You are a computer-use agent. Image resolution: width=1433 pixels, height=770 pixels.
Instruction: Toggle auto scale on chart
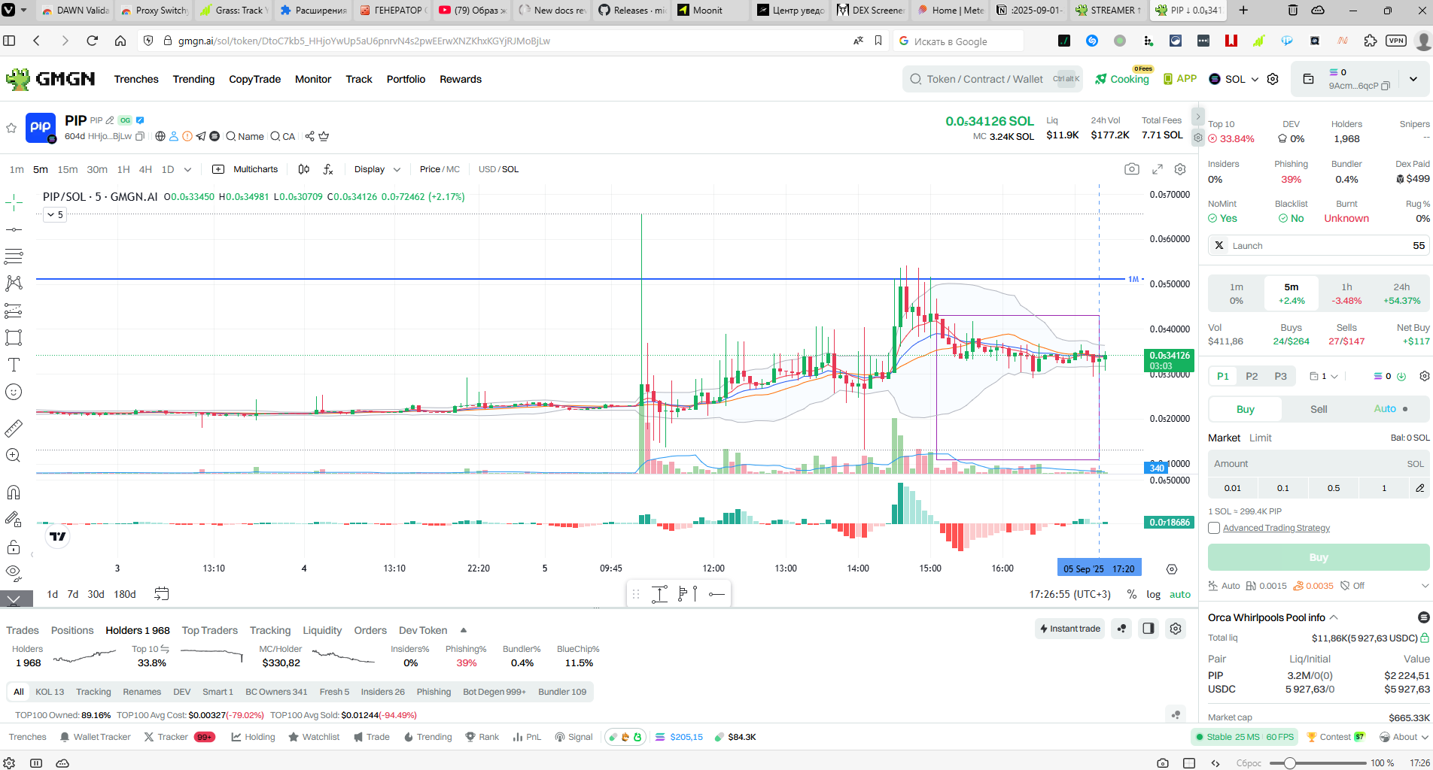pyautogui.click(x=1179, y=594)
